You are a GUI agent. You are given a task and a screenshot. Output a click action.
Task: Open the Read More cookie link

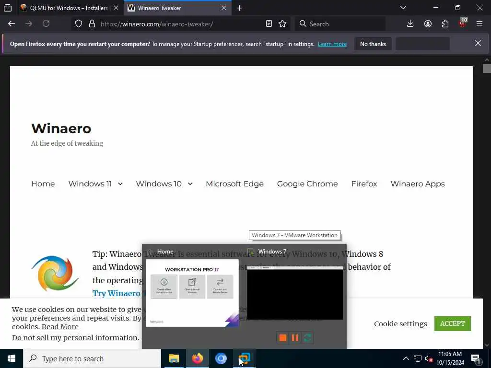[60, 327]
